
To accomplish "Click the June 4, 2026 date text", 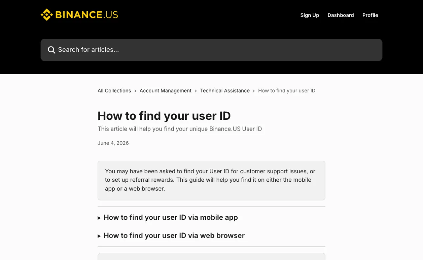I will (x=113, y=143).
